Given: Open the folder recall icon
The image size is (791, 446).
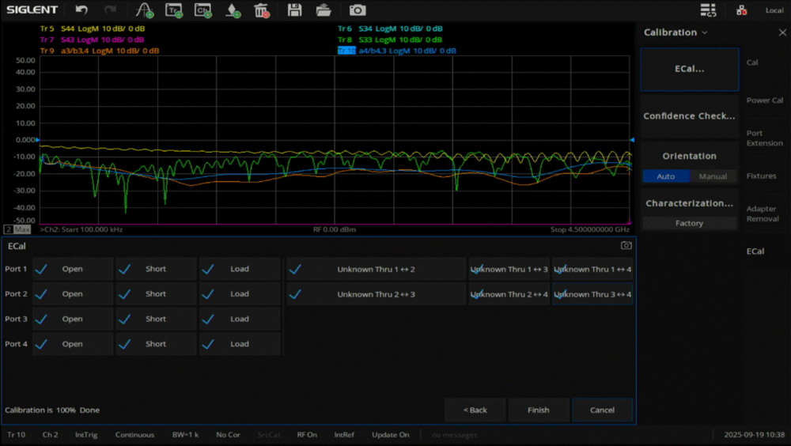Looking at the screenshot, I should click(324, 10).
